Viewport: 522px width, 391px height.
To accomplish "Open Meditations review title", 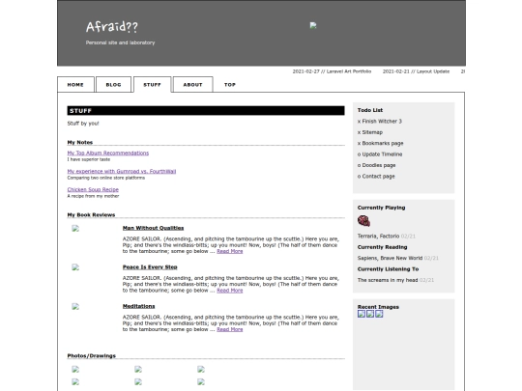I will (x=138, y=306).
